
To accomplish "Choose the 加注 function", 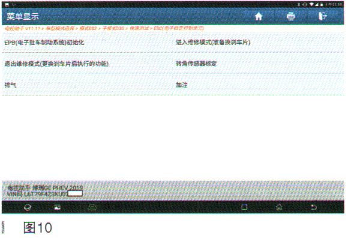I will point(182,85).
